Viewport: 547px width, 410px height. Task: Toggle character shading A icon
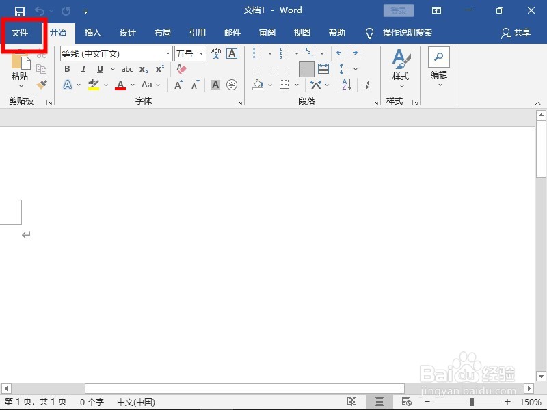215,85
